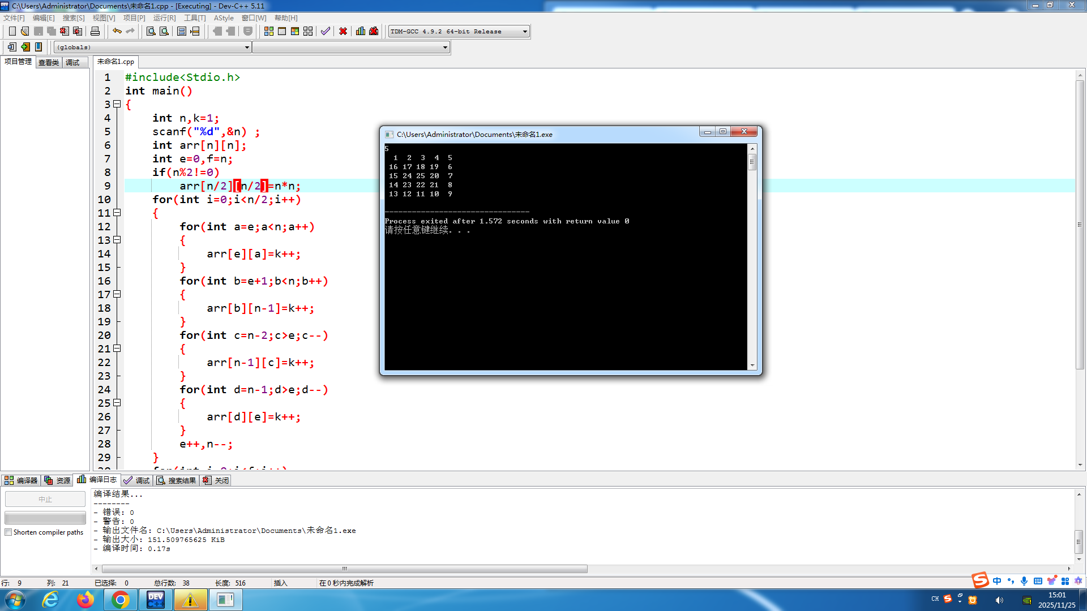The image size is (1087, 611).
Task: Open the empty function list dropdown
Action: (x=445, y=48)
